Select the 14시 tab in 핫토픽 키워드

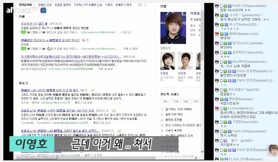(185, 101)
